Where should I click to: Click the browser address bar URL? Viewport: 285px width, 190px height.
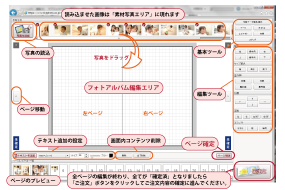42,13
